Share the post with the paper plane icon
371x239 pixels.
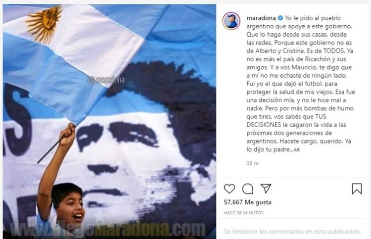(x=266, y=189)
